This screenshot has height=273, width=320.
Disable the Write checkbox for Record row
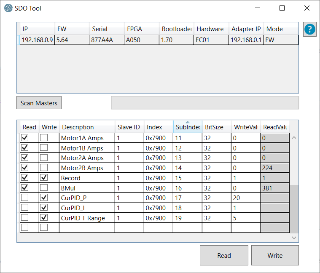click(x=43, y=178)
